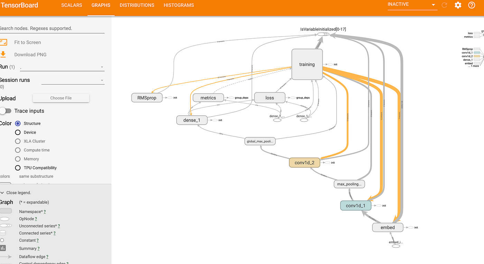The image size is (484, 264).
Task: Click the TensorBoard logo
Action: pos(19,5)
